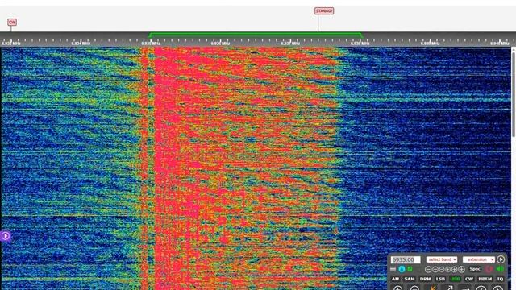Select SAM demodulation mode
Viewport: 516px width, 290px height.
coord(410,279)
